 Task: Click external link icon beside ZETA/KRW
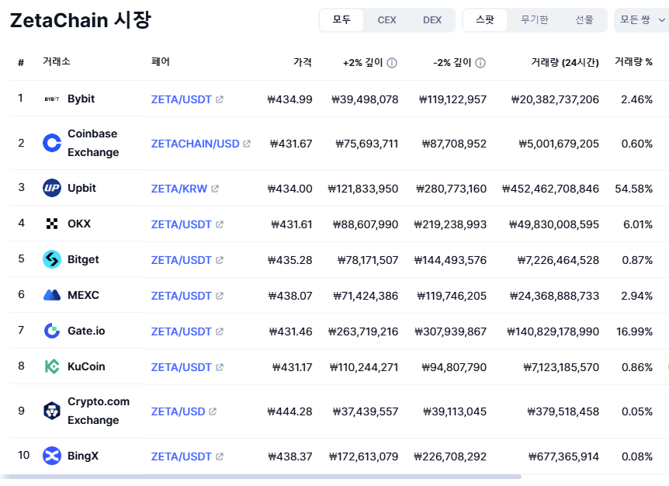point(215,189)
